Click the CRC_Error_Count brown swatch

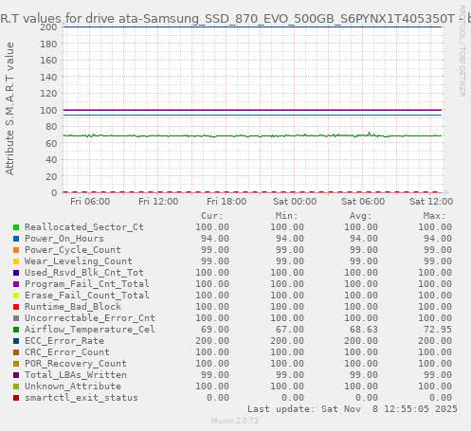pos(16,352)
